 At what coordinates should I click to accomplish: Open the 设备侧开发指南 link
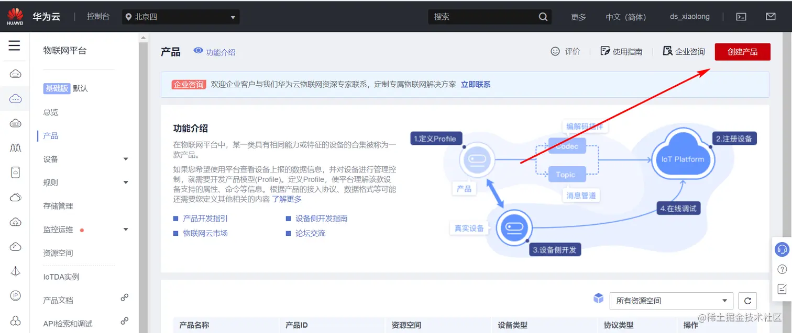[322, 219]
